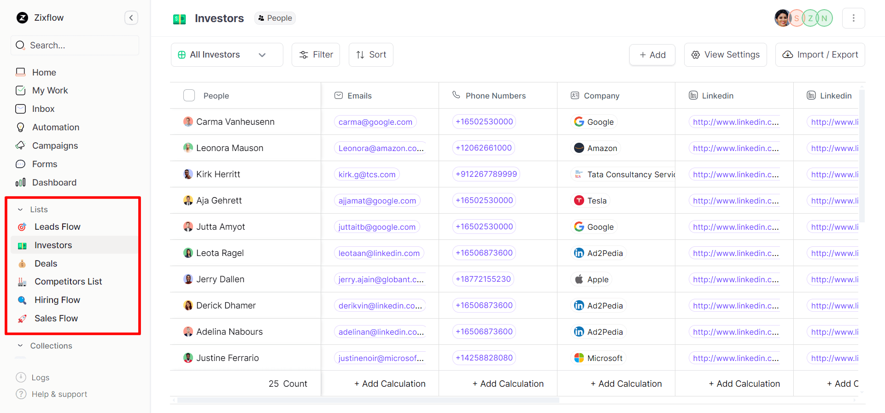Open the Leads Flow list

pyautogui.click(x=57, y=227)
